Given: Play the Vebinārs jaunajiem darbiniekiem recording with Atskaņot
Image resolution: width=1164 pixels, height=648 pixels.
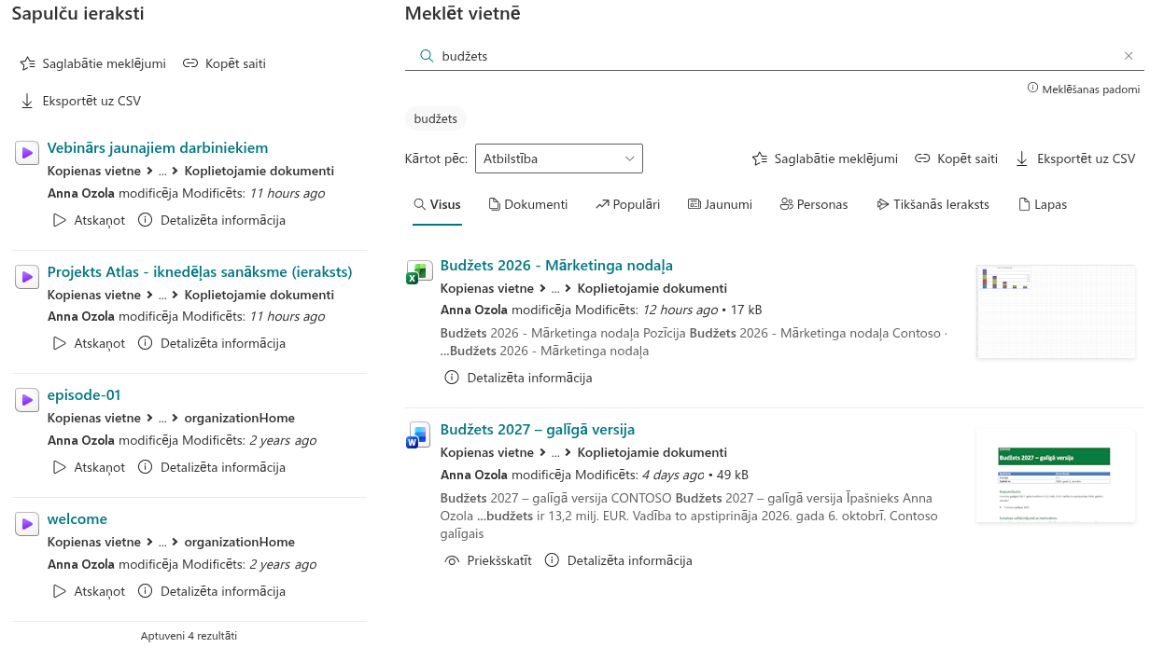Looking at the screenshot, I should coord(88,220).
